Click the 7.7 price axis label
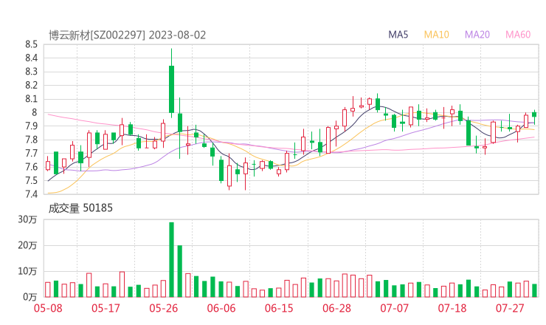The width and height of the screenshot is (546, 325). pyautogui.click(x=31, y=154)
